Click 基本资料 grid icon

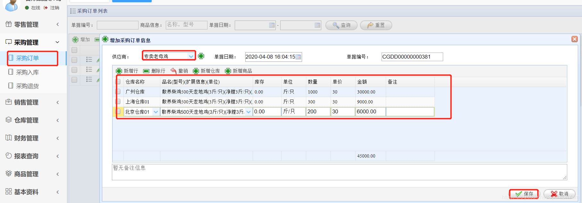(x=9, y=191)
